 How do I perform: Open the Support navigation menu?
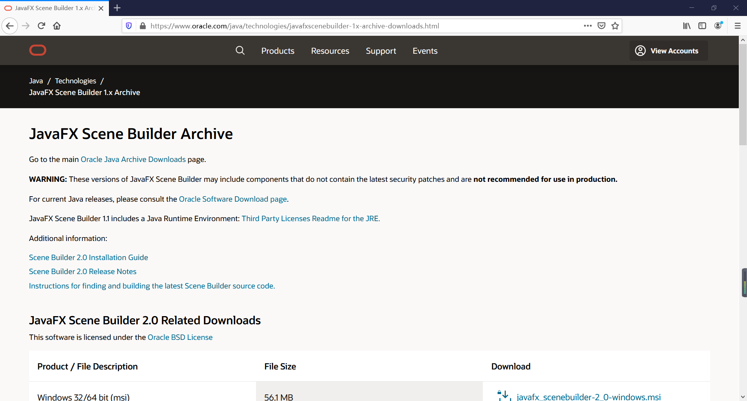point(381,51)
